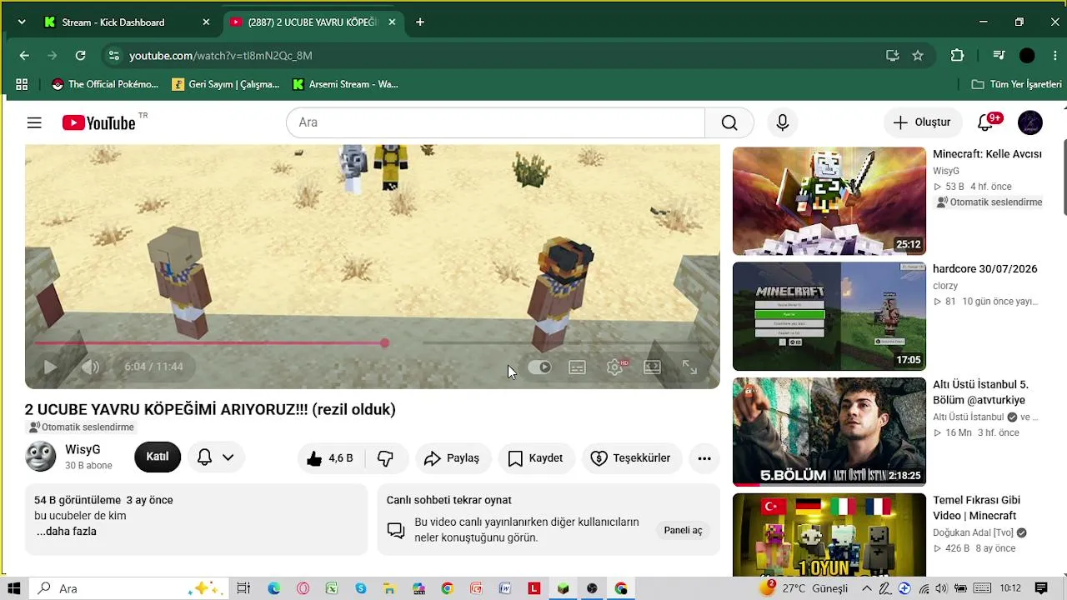Viewport: 1067px width, 600px height.
Task: Open the video settings gear icon
Action: click(x=615, y=367)
